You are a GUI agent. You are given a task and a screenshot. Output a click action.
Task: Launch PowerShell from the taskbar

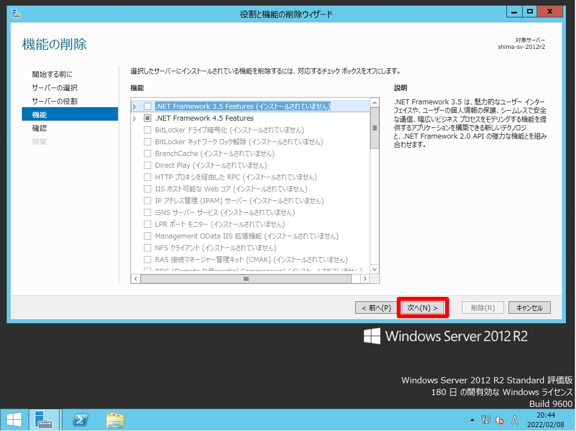pos(80,420)
